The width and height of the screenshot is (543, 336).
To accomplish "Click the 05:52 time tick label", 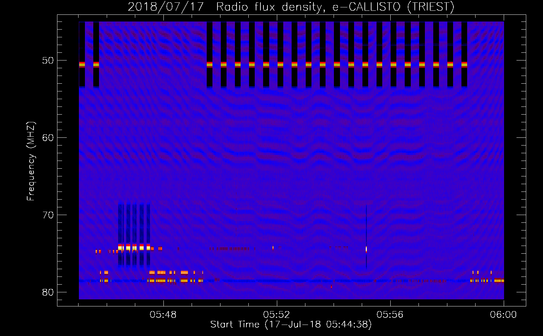I will (277, 315).
